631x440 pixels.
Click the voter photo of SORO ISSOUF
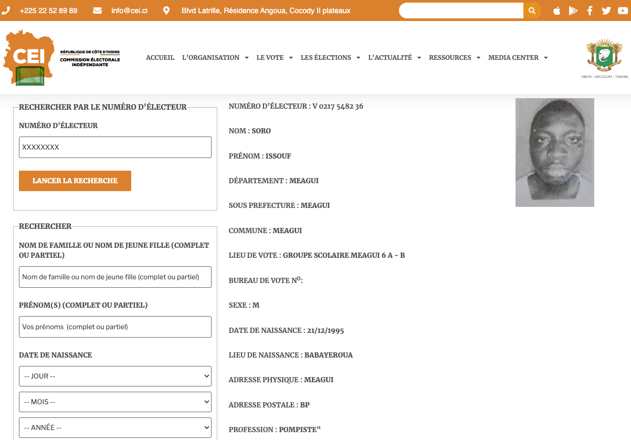coord(554,152)
